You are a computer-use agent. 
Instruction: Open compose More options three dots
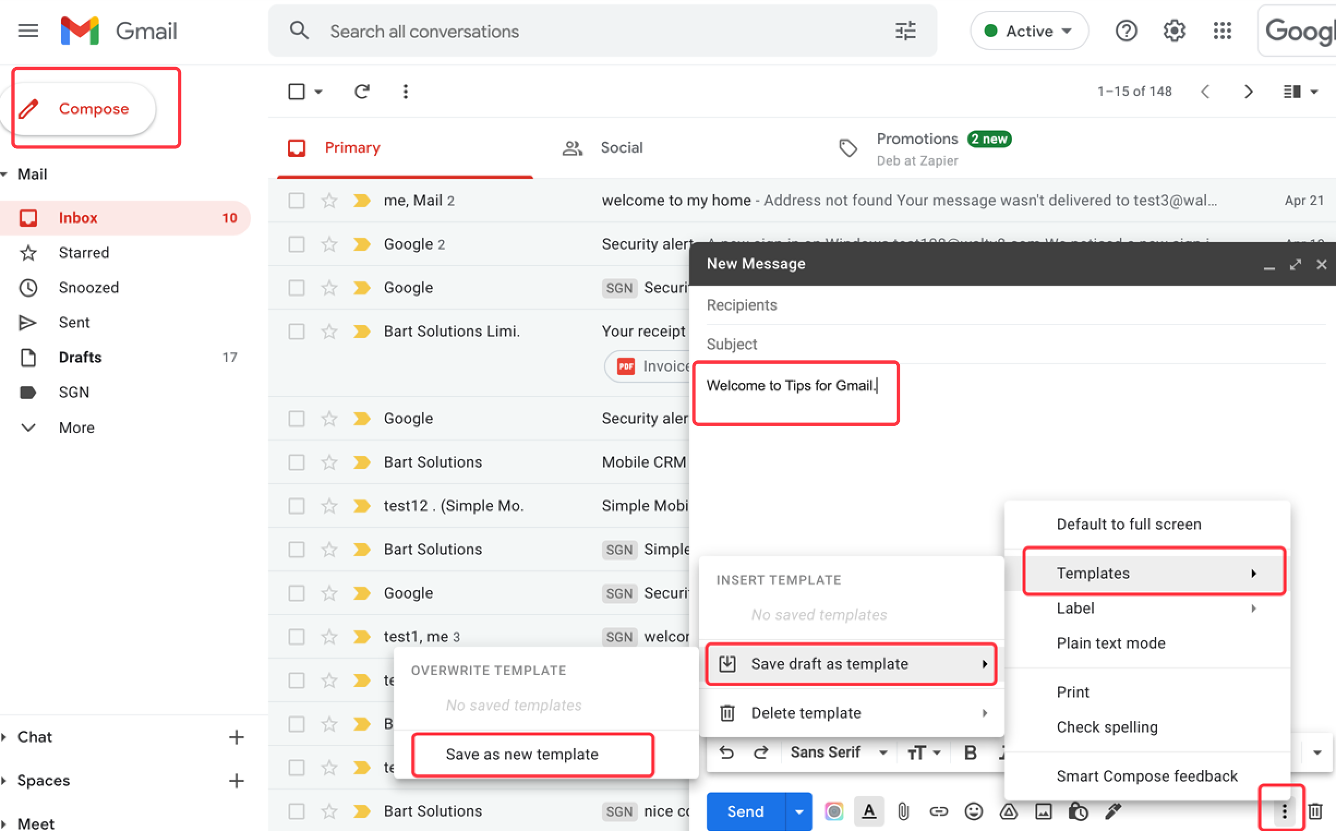(1284, 811)
